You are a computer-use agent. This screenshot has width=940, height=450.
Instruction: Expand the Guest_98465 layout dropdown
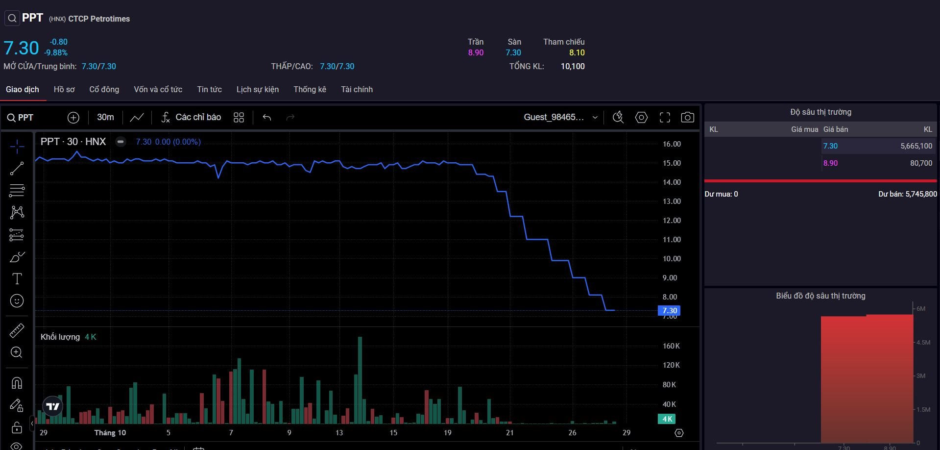point(560,117)
